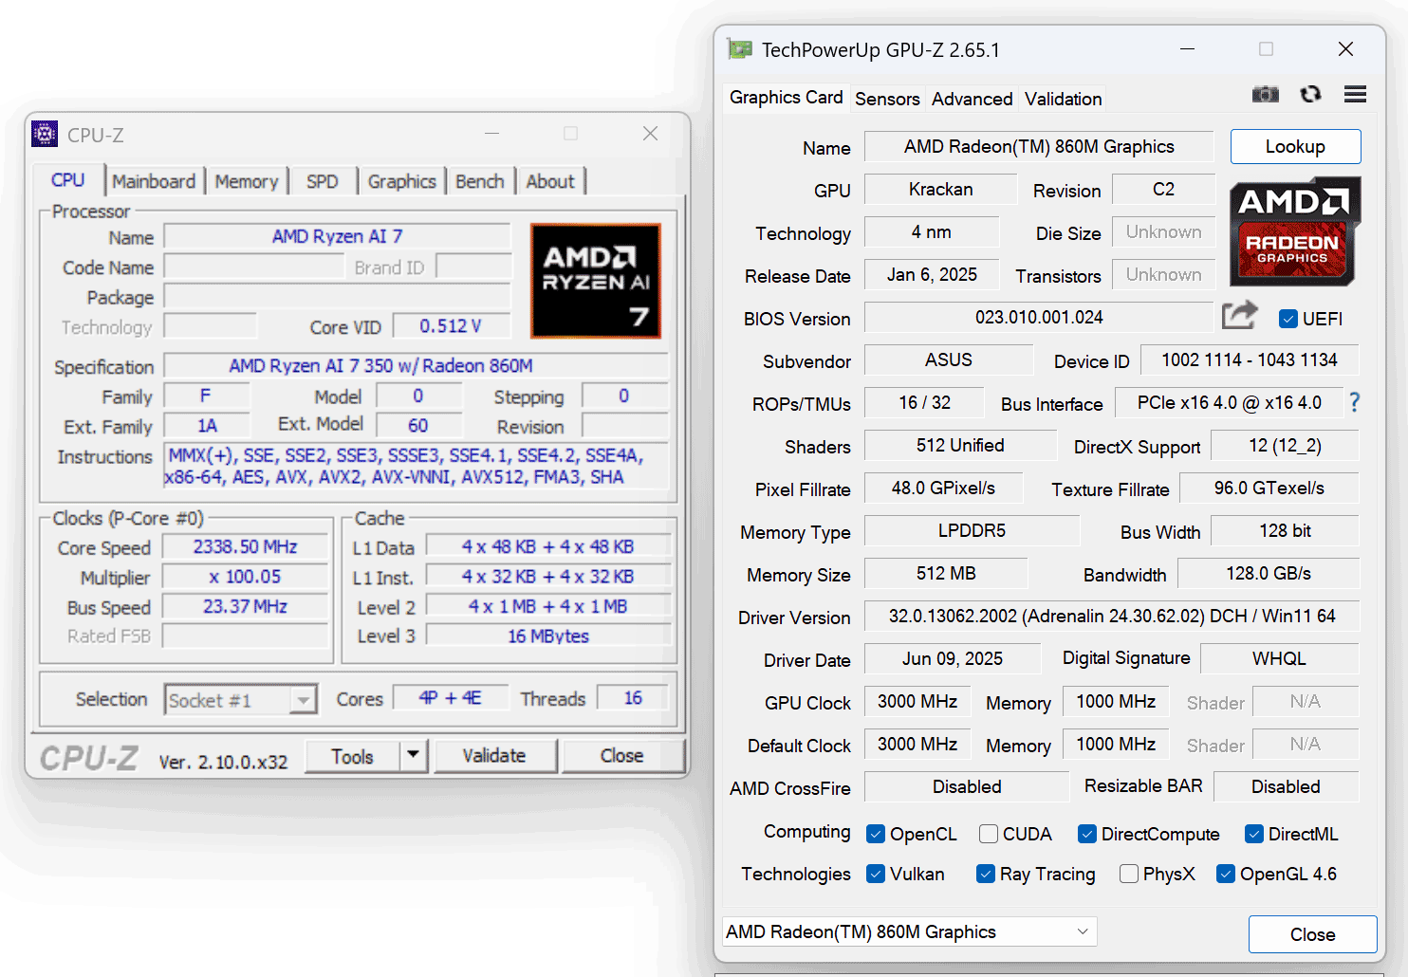Viewport: 1408px width, 977px height.
Task: Click the Close button in CPU-Z
Action: coord(622,755)
